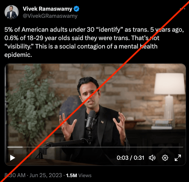
Task: Click the "Views" label text
Action: (85, 176)
